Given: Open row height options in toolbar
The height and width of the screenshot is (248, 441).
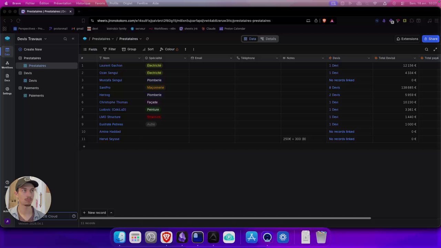Looking at the screenshot, I should 185,49.
